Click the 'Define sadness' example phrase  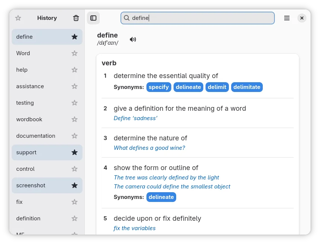click(x=136, y=118)
